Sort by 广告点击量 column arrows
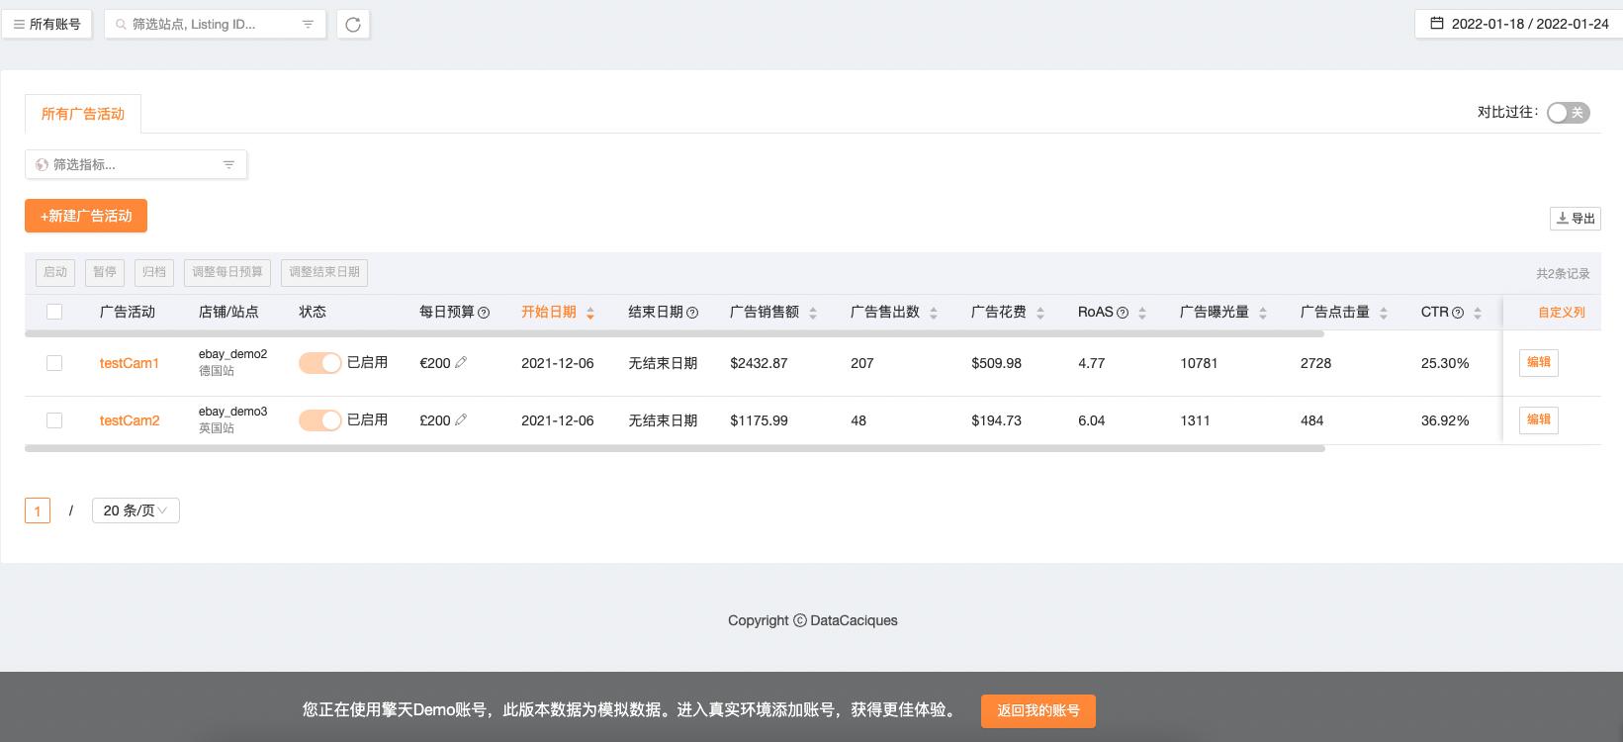The width and height of the screenshot is (1623, 742). coord(1384,313)
